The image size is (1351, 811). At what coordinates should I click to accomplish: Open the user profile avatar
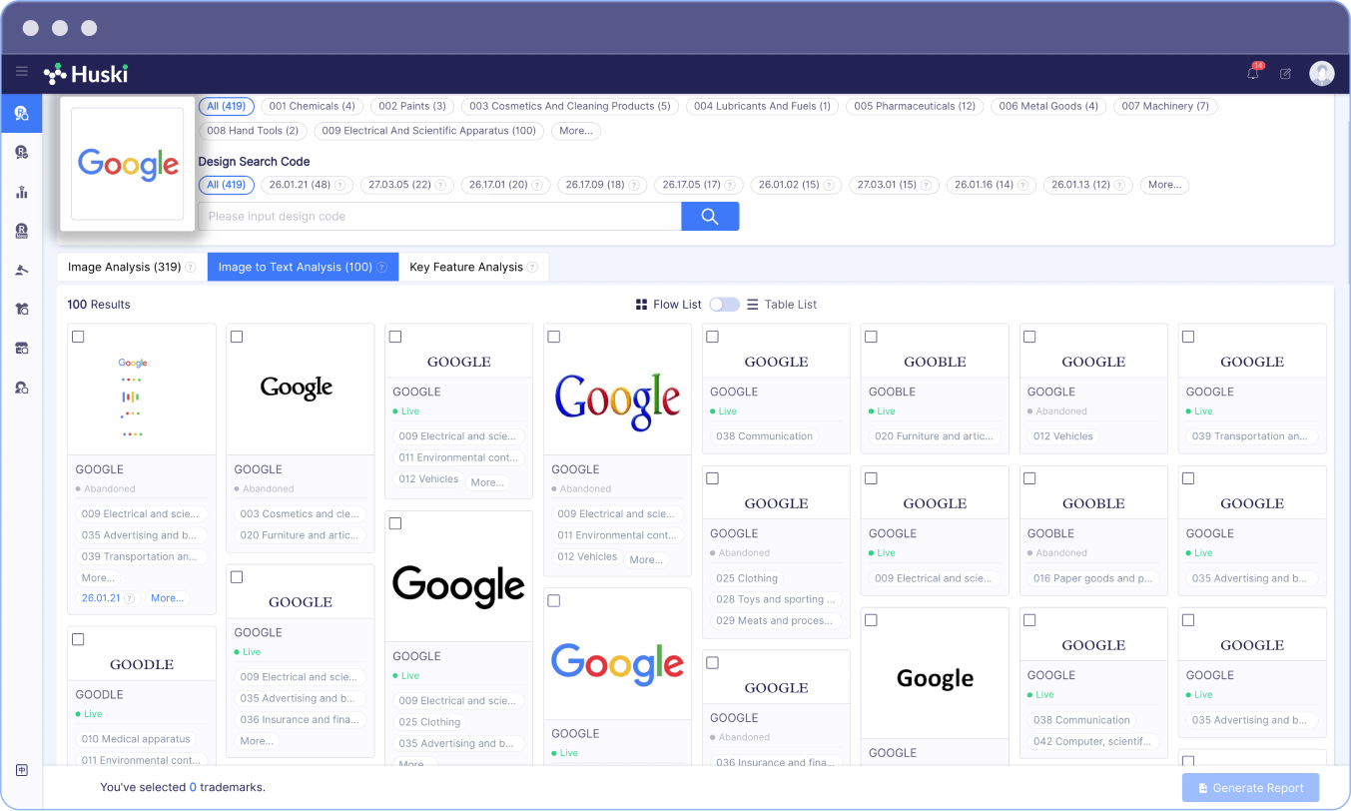pyautogui.click(x=1321, y=73)
